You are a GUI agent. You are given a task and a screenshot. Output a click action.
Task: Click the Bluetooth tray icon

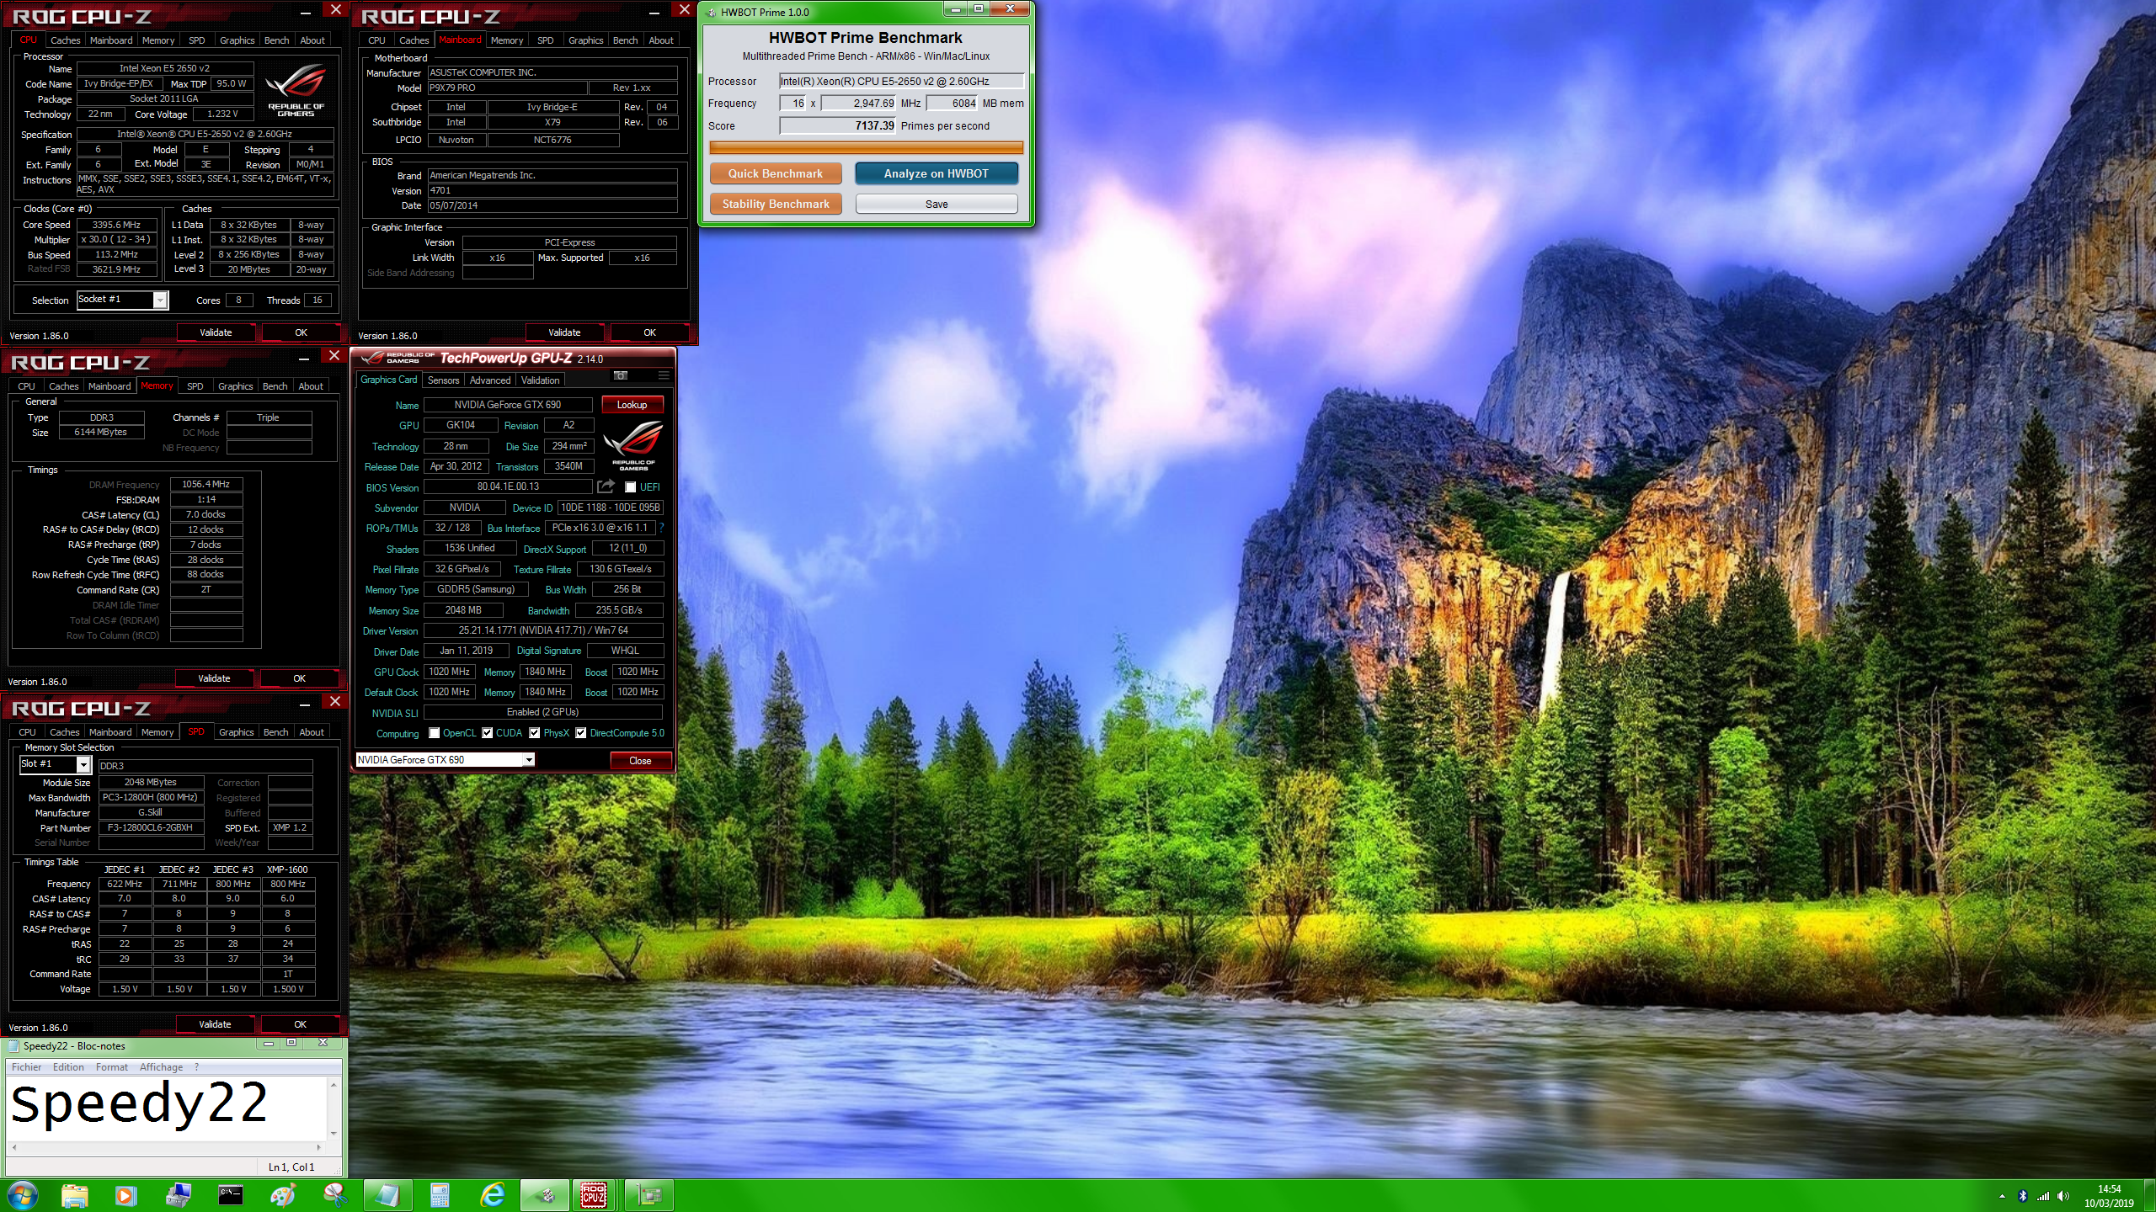[x=2023, y=1196]
